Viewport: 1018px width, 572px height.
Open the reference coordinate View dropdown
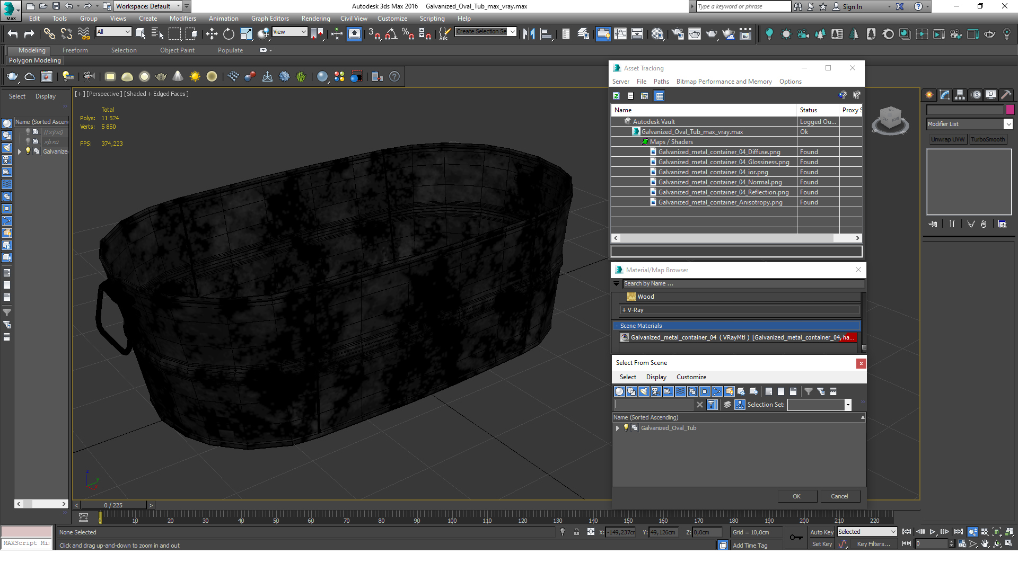[289, 32]
